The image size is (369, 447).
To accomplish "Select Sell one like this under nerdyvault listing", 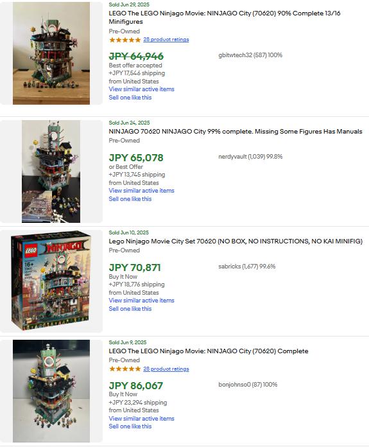I will point(130,199).
